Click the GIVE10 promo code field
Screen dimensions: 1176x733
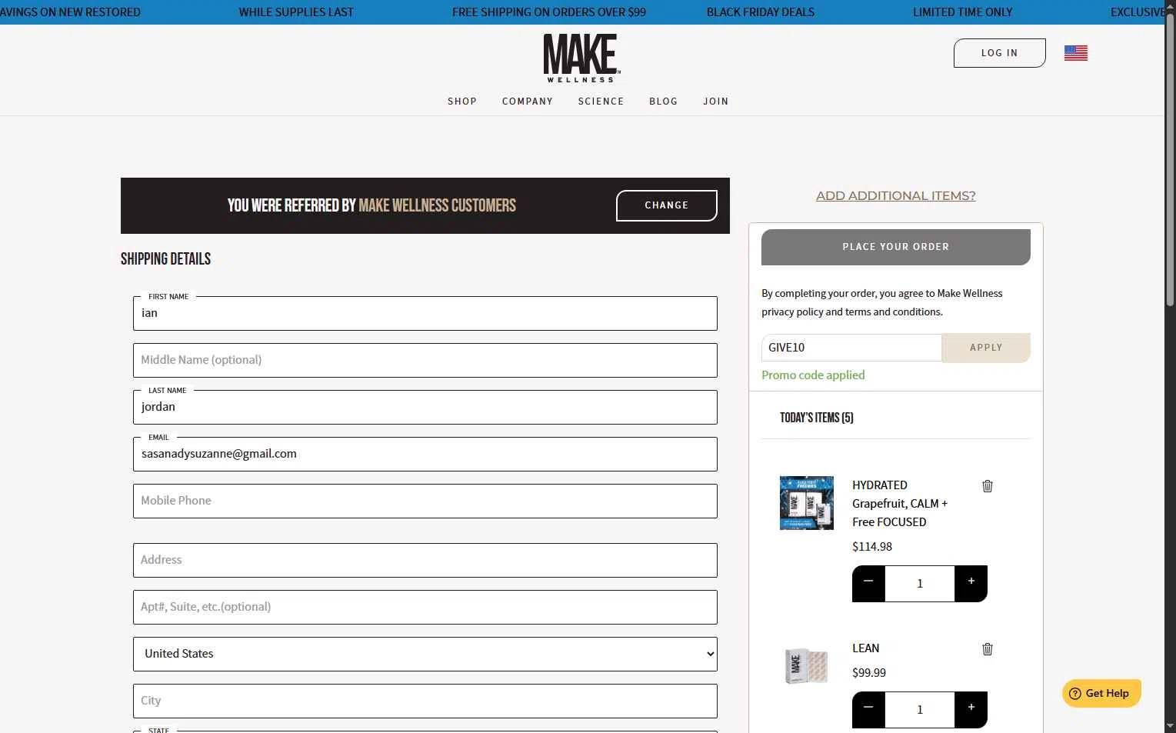click(x=851, y=348)
